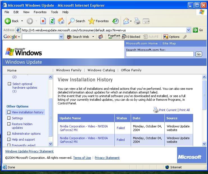Screen dimensions: 208x174
Task: Open the Google logo menu arrow
Action: (19, 37)
